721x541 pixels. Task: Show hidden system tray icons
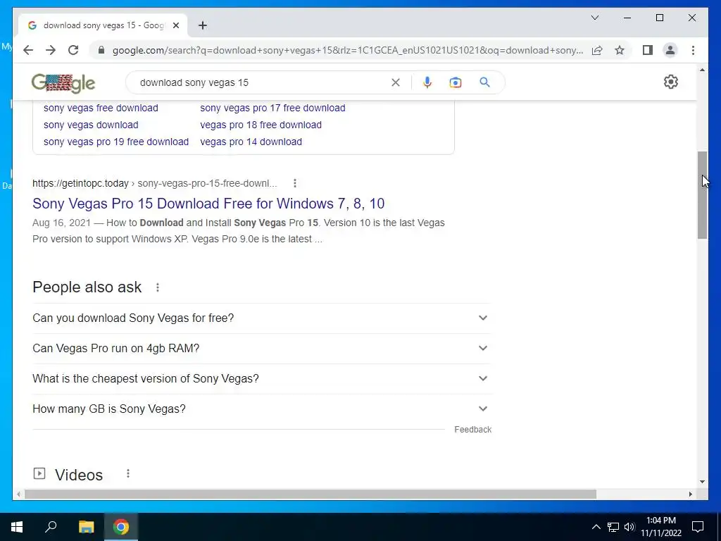point(596,527)
